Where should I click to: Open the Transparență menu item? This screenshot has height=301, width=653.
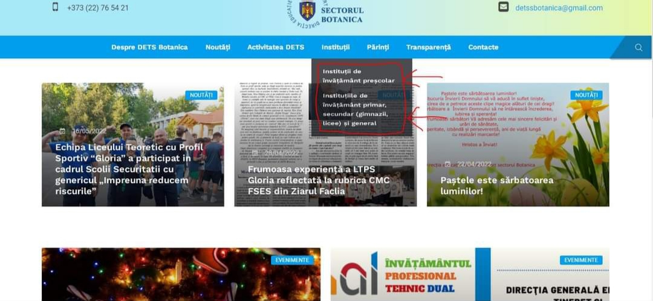pyautogui.click(x=429, y=47)
